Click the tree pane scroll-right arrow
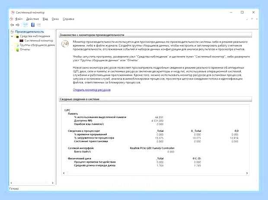Viewport: 268px width, 200px height. tap(52, 183)
